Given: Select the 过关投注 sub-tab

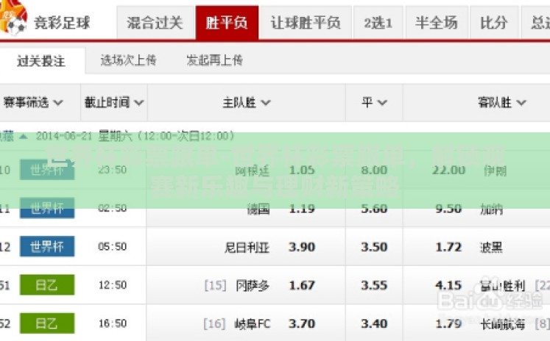Looking at the screenshot, I should (41, 61).
